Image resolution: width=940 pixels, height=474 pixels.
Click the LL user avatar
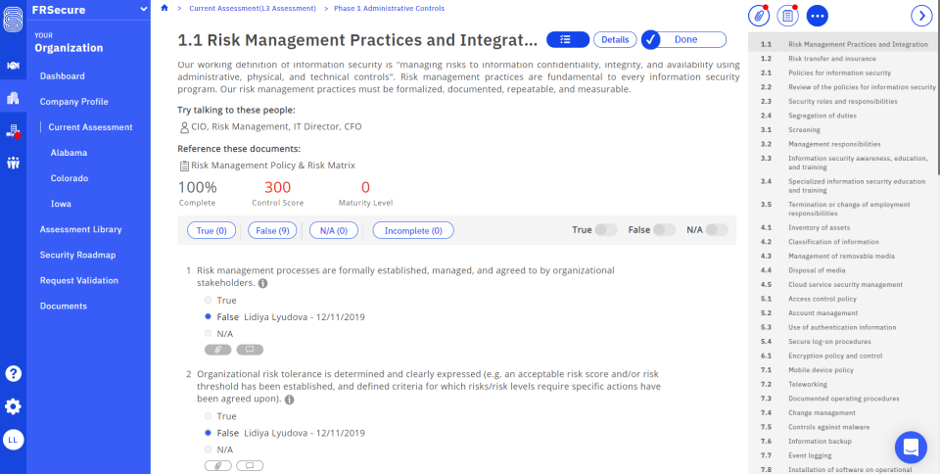pyautogui.click(x=14, y=441)
